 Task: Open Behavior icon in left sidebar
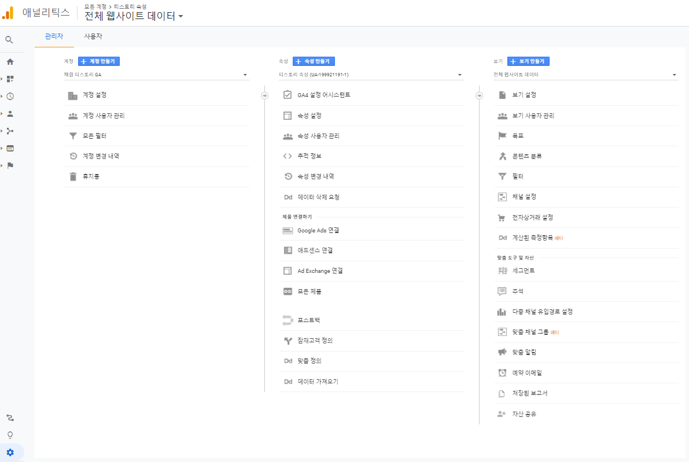pos(10,149)
